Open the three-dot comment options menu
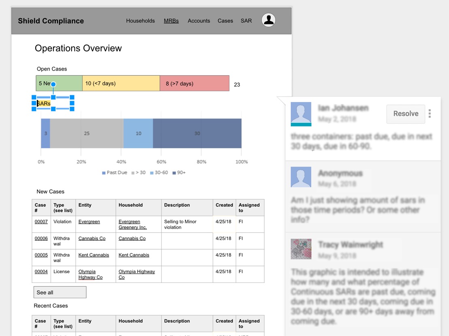Viewport: 449px width, 336px height. click(x=430, y=114)
